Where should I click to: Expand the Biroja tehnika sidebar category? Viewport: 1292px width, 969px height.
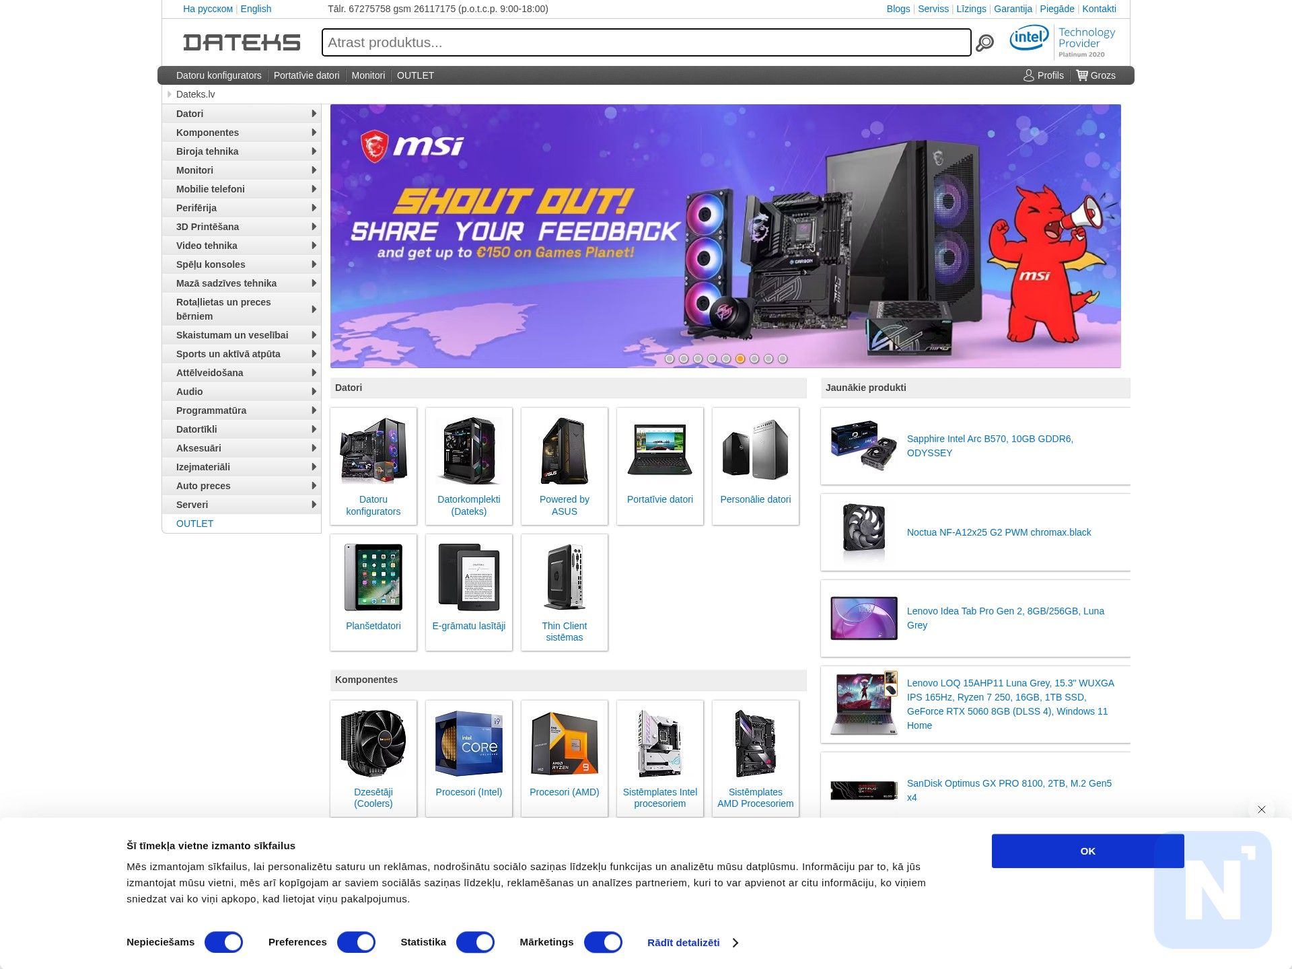(242, 151)
